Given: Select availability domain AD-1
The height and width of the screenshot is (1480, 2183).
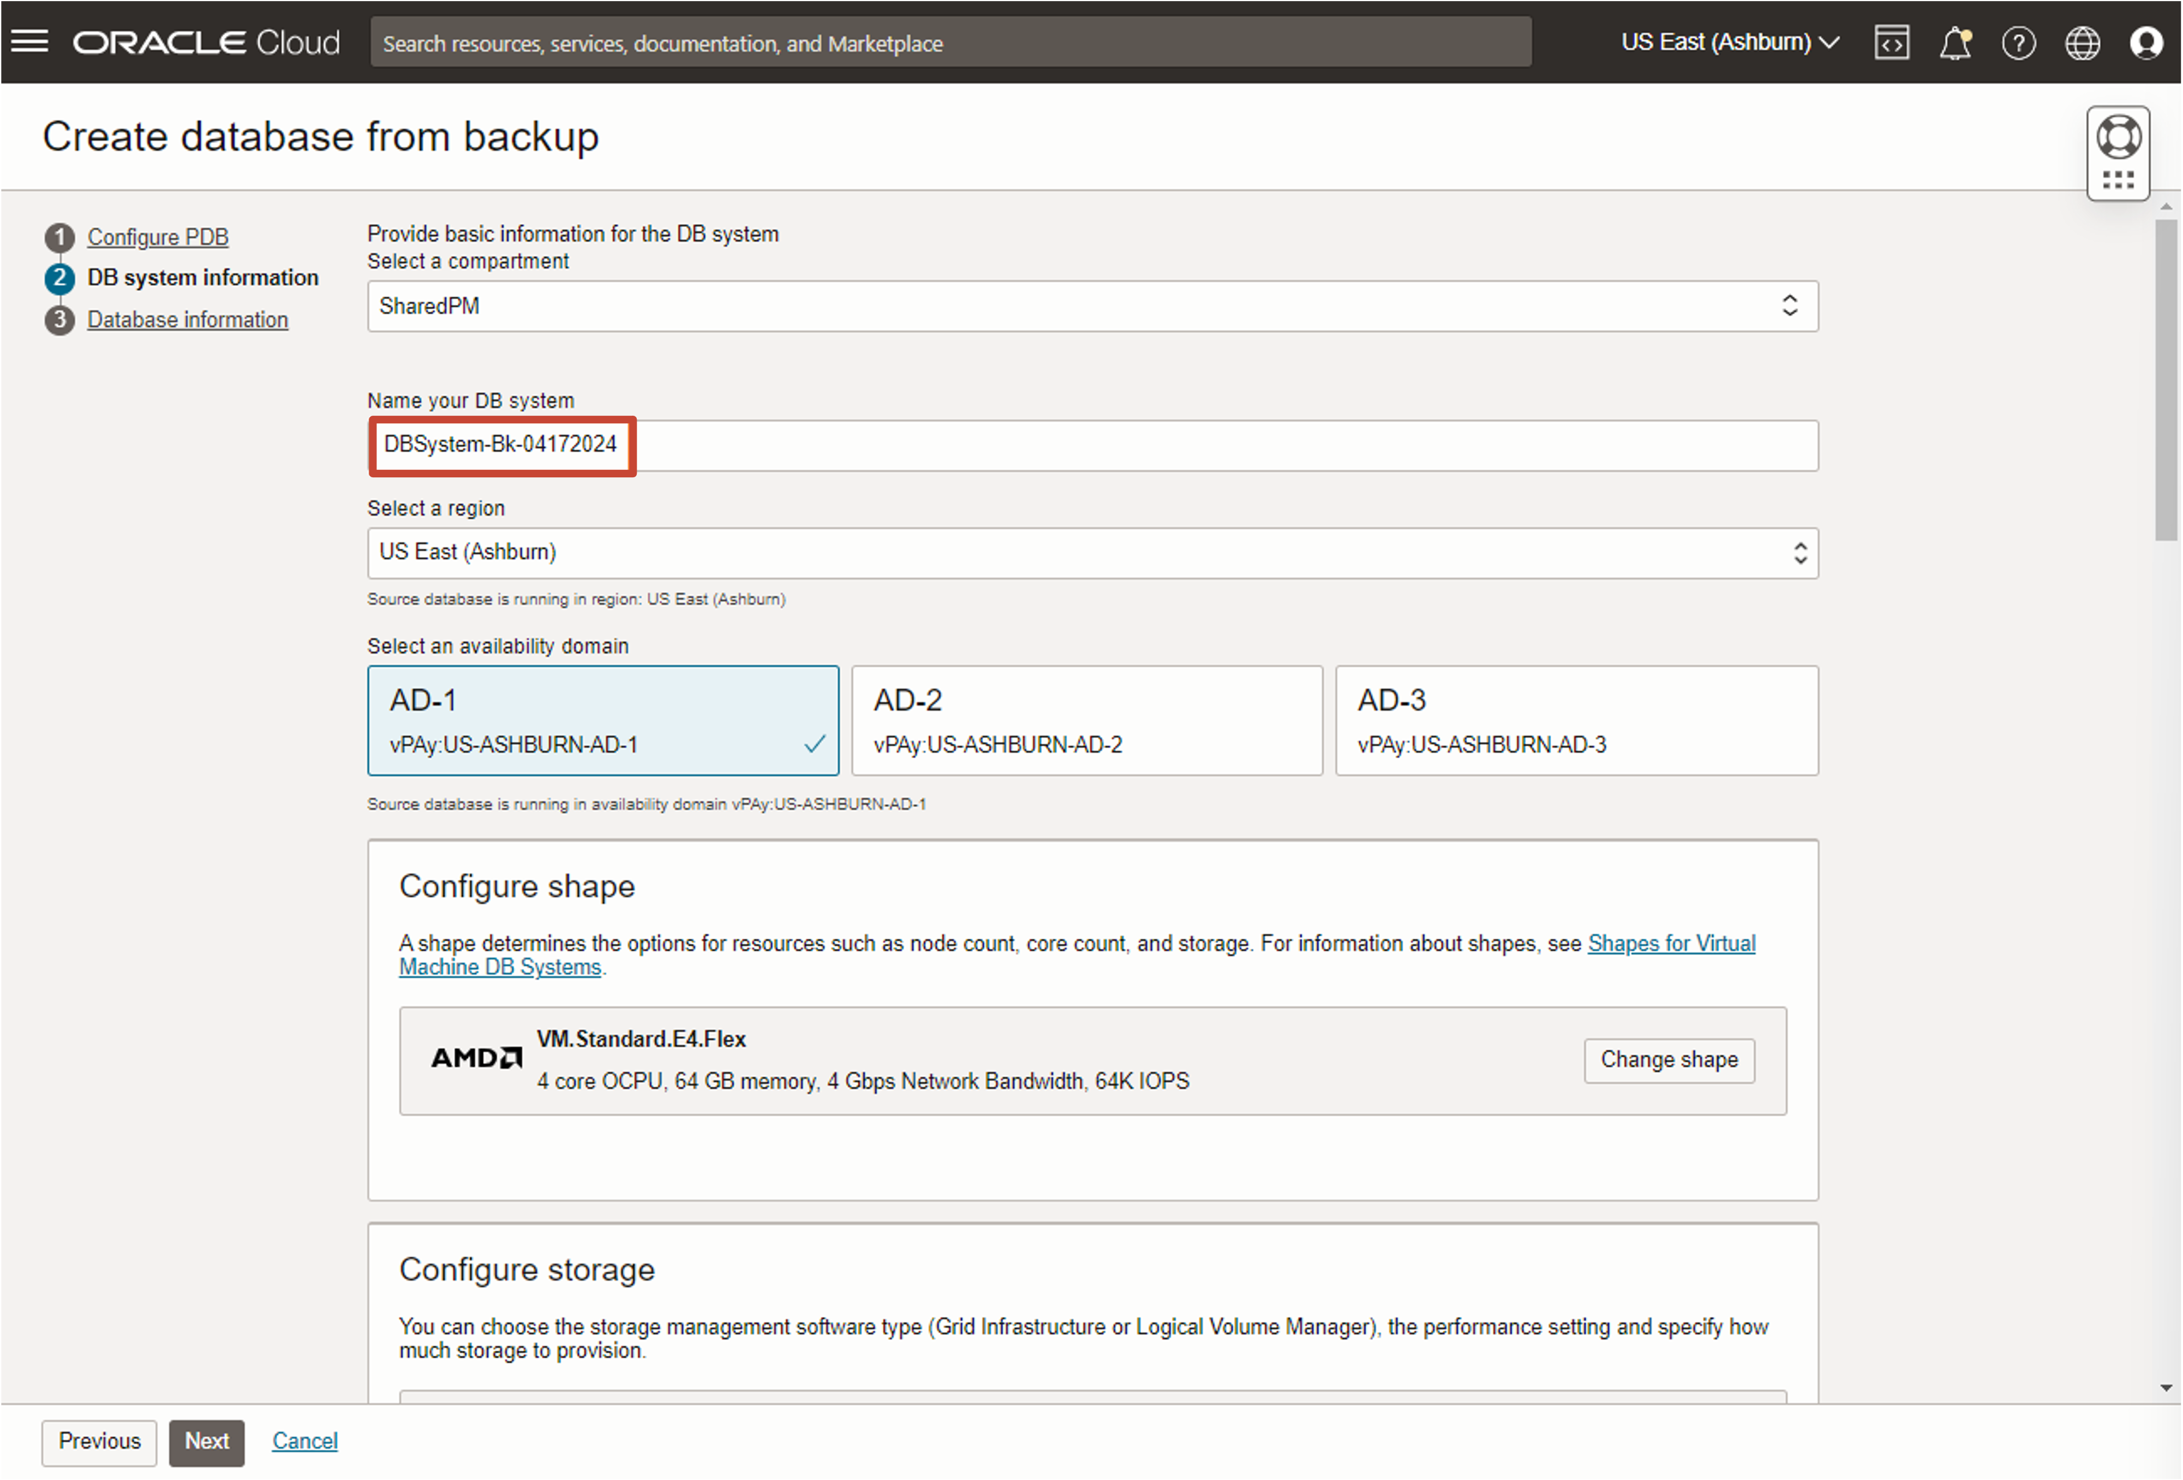Looking at the screenshot, I should coord(602,720).
